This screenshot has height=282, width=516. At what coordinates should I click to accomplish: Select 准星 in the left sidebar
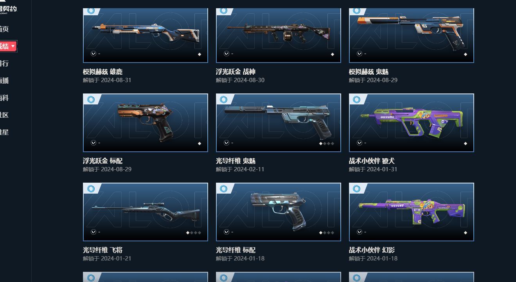(x=4, y=132)
